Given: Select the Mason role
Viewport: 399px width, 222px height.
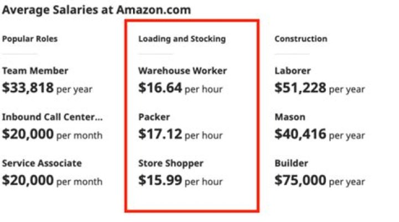Looking at the screenshot, I should [290, 117].
